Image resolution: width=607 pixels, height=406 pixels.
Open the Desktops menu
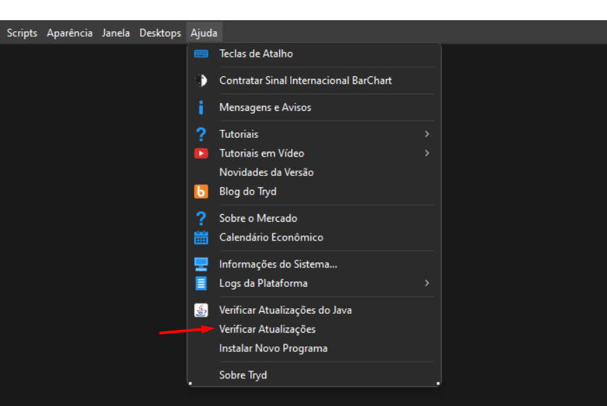point(160,33)
